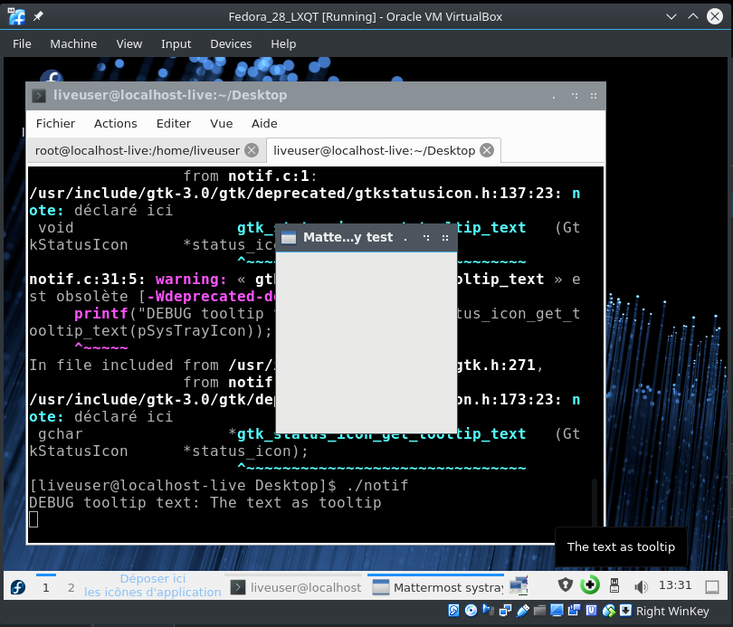
Task: Click the Right WinKey host key label
Action: (x=672, y=611)
